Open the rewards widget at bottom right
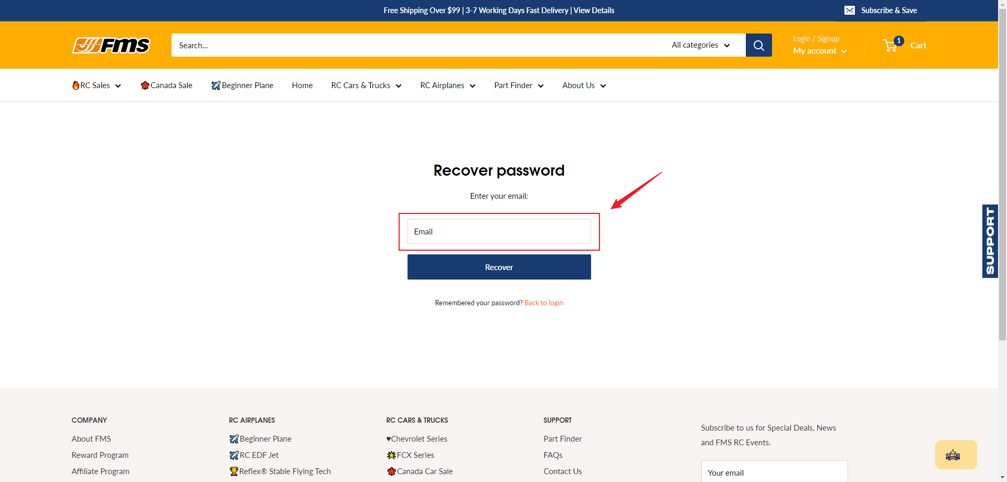The height and width of the screenshot is (482, 1007). 956,455
